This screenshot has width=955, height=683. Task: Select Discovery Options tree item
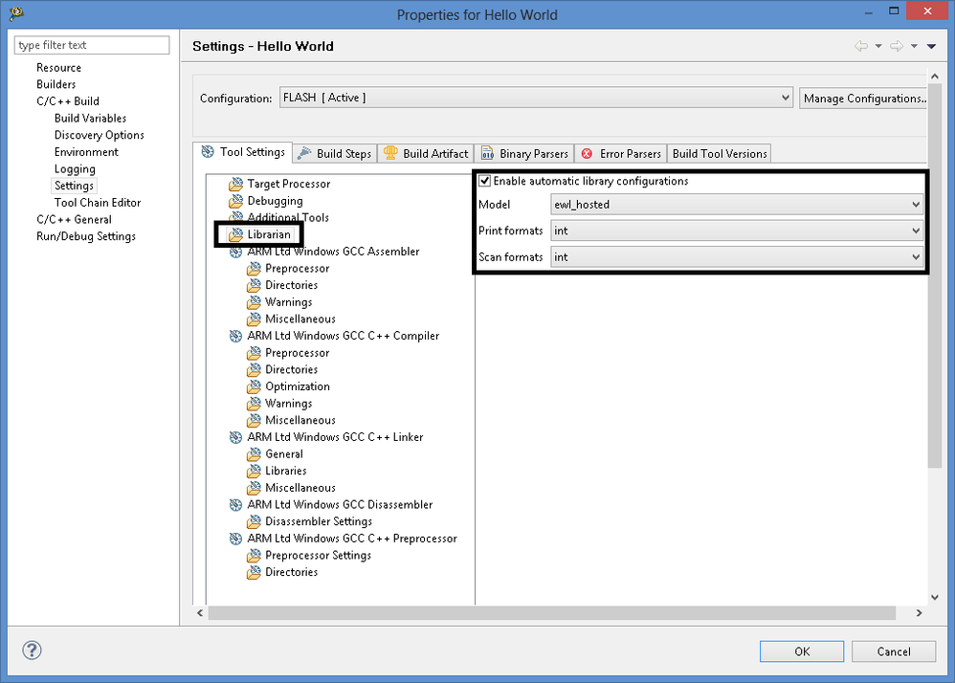100,135
